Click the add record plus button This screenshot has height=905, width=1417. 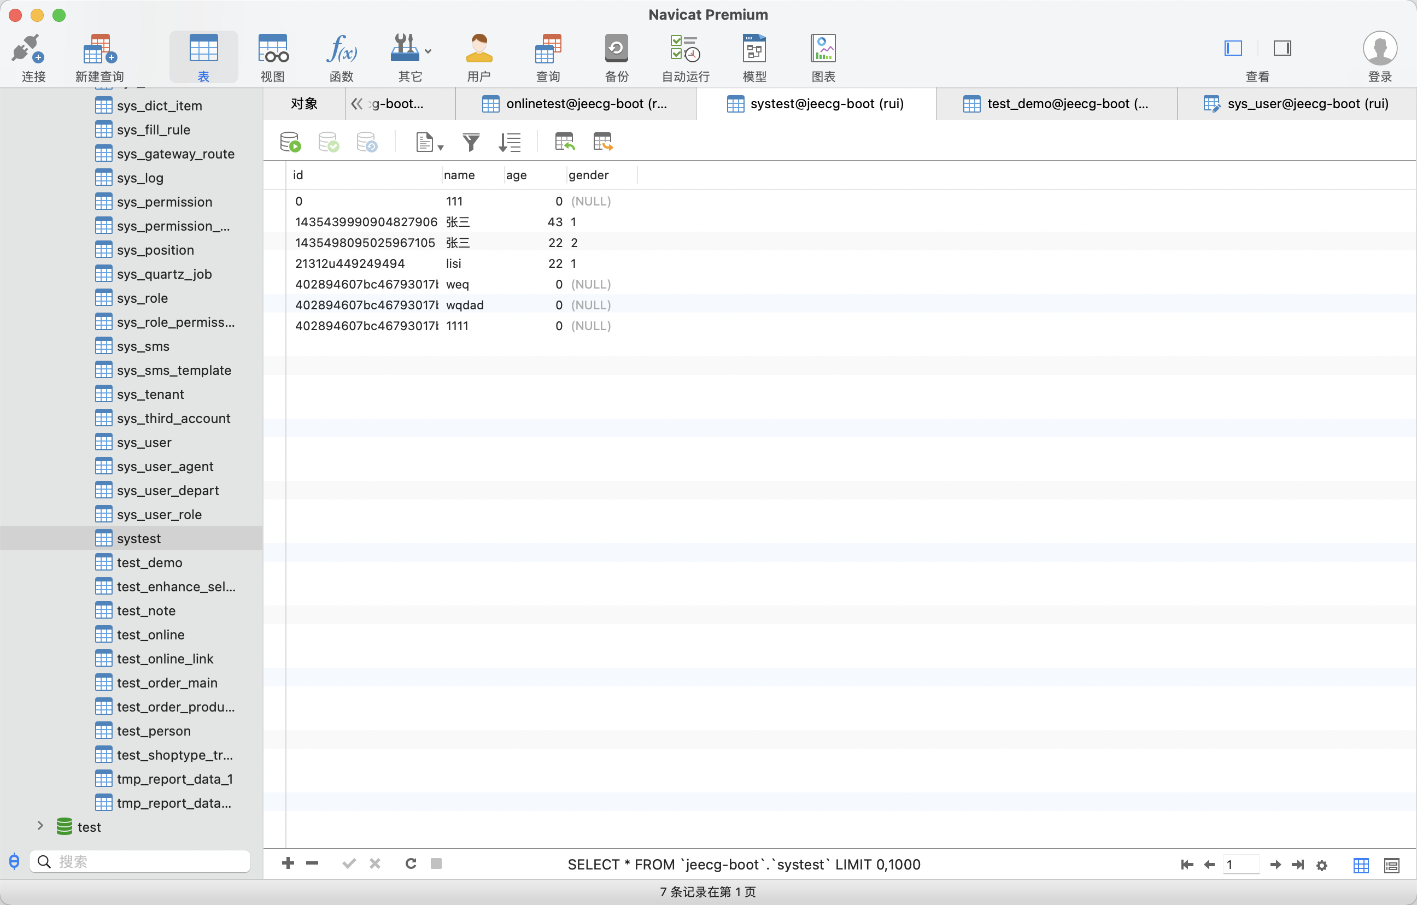[x=288, y=863]
